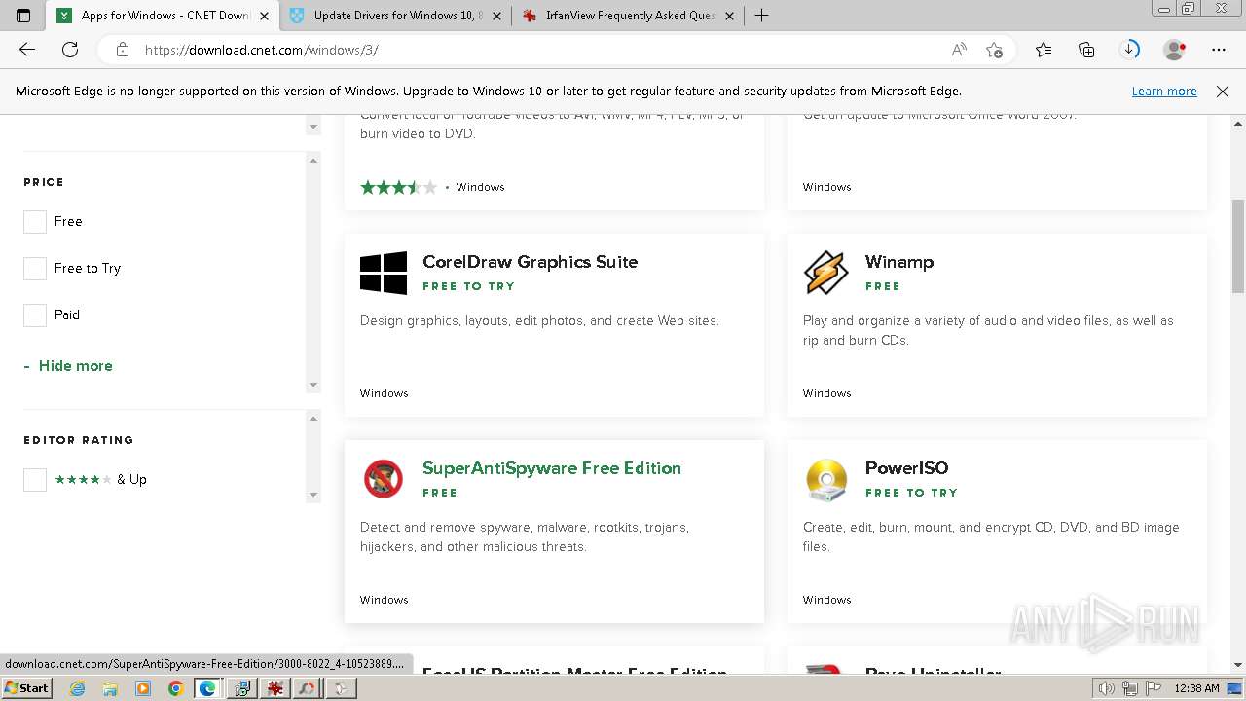The width and height of the screenshot is (1246, 701).
Task: Close the Apps for Windows tab
Action: click(264, 16)
